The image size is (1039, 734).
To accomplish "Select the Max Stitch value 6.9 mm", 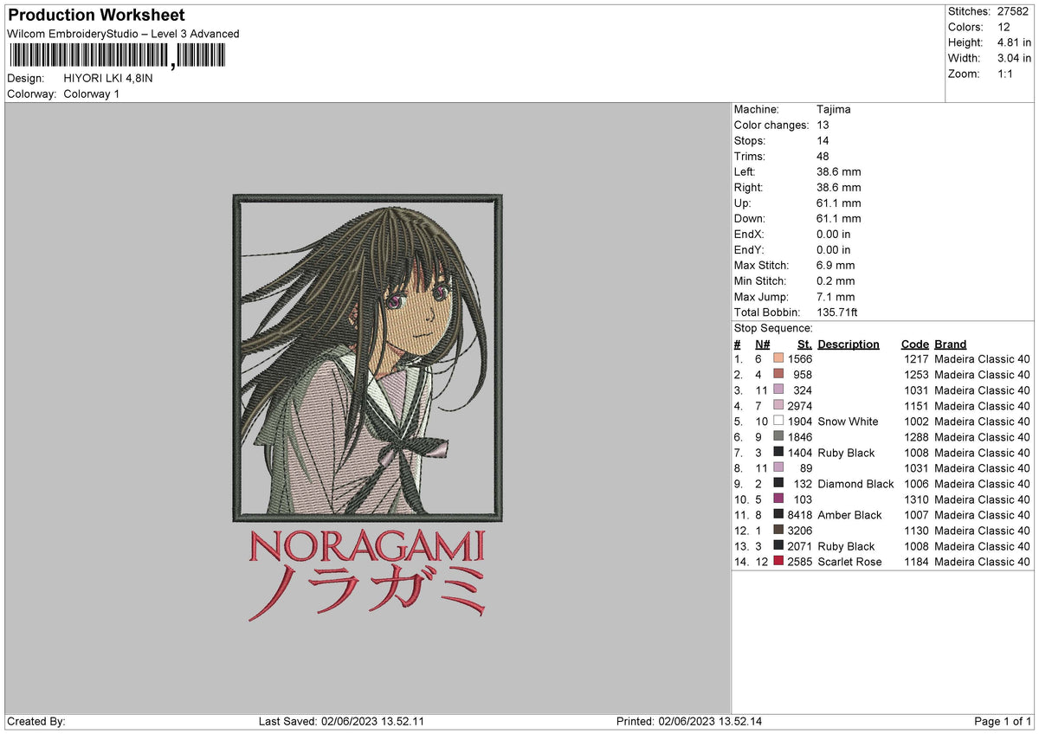I will [x=836, y=265].
